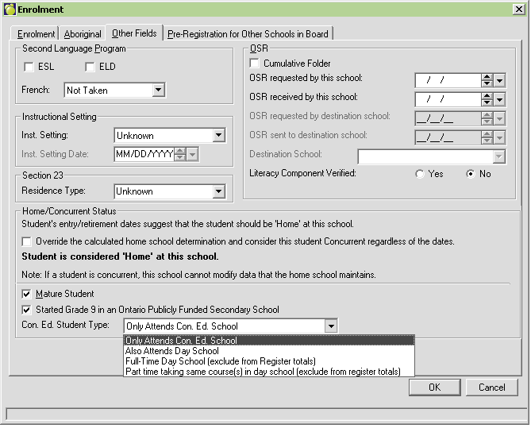Choose Also Attends Day School option
531x428 pixels.
(x=172, y=351)
